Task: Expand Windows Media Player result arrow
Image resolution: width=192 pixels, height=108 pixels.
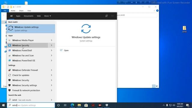Action: [52, 40]
